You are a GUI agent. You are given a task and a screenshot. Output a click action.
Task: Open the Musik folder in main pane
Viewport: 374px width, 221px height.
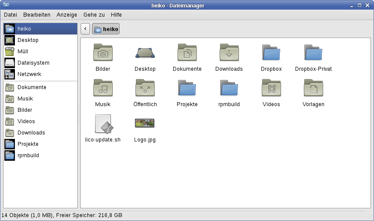click(103, 89)
